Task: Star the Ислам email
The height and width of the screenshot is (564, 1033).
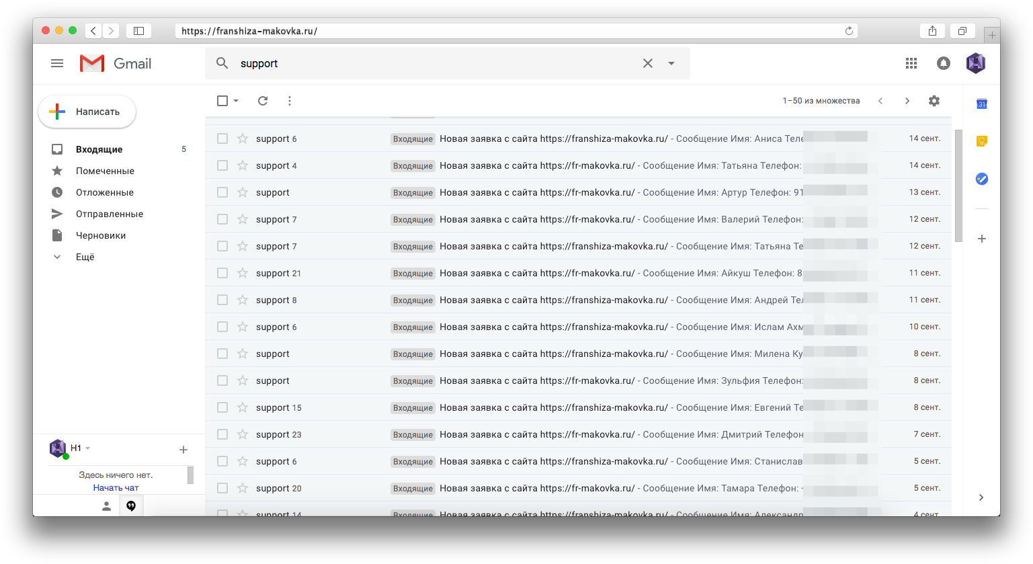Action: click(x=243, y=327)
